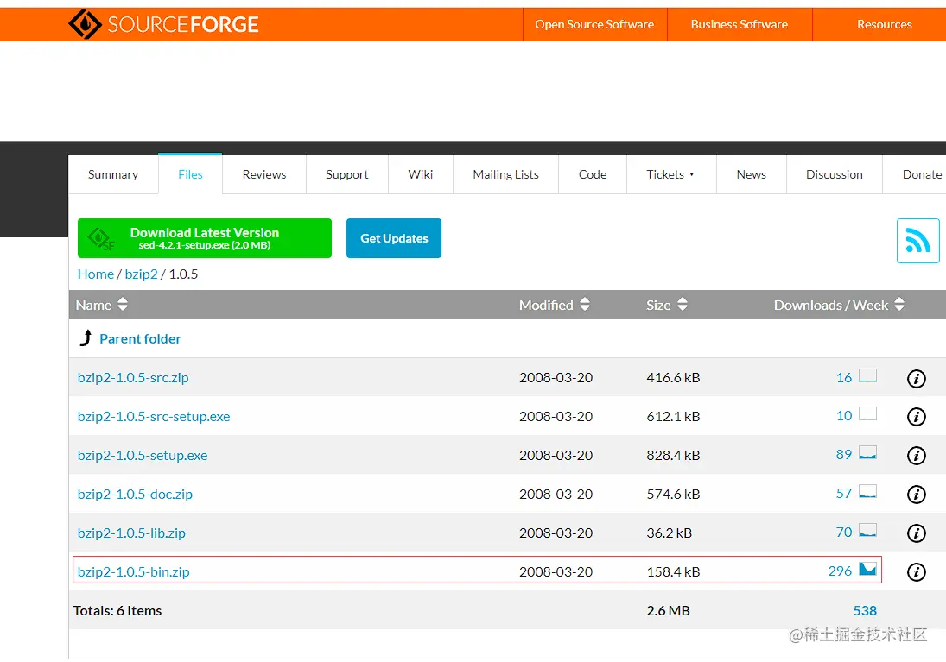946x662 pixels.
Task: Go up to Parent folder
Action: point(140,338)
